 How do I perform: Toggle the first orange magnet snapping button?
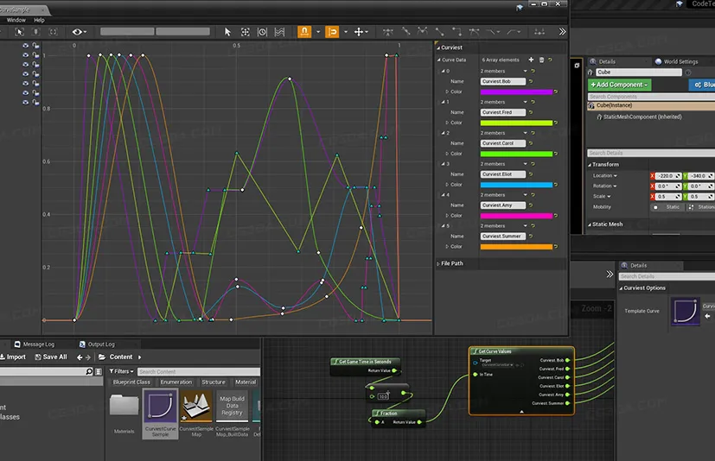pos(304,31)
